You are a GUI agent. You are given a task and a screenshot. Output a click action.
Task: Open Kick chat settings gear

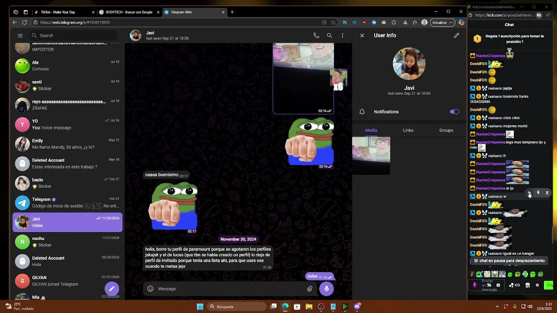(x=537, y=285)
